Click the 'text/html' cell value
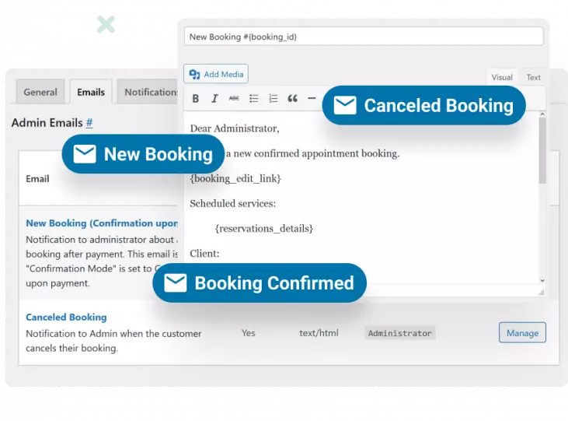Image resolution: width=568 pixels, height=421 pixels. pos(319,333)
